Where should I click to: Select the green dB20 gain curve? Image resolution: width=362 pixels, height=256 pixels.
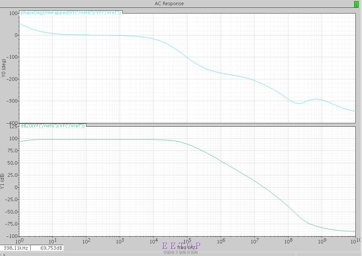coord(221,161)
